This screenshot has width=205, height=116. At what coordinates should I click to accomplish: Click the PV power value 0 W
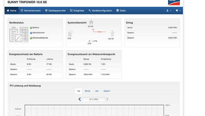pos(70,38)
